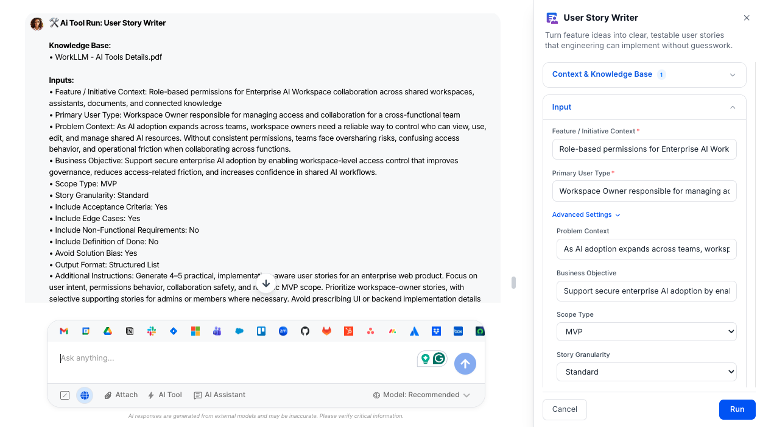Click the GitLab integration icon
This screenshot has height=427, width=760.
326,331
